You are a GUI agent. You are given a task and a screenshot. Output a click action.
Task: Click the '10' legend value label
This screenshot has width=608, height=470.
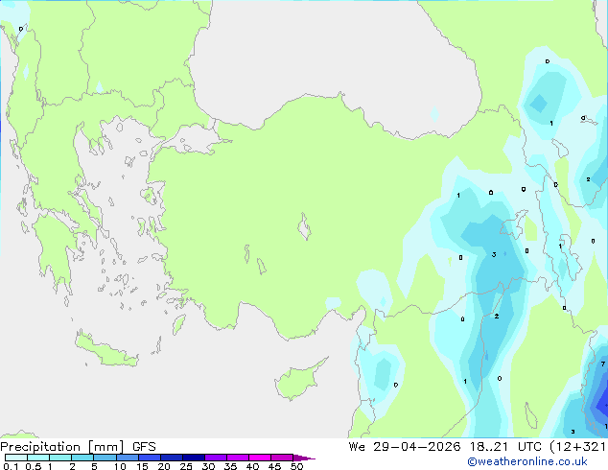[120, 466]
